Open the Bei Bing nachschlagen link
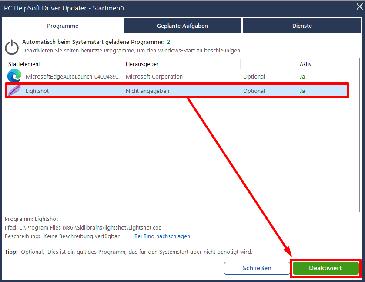Viewport: 365px width, 282px height. click(x=162, y=236)
